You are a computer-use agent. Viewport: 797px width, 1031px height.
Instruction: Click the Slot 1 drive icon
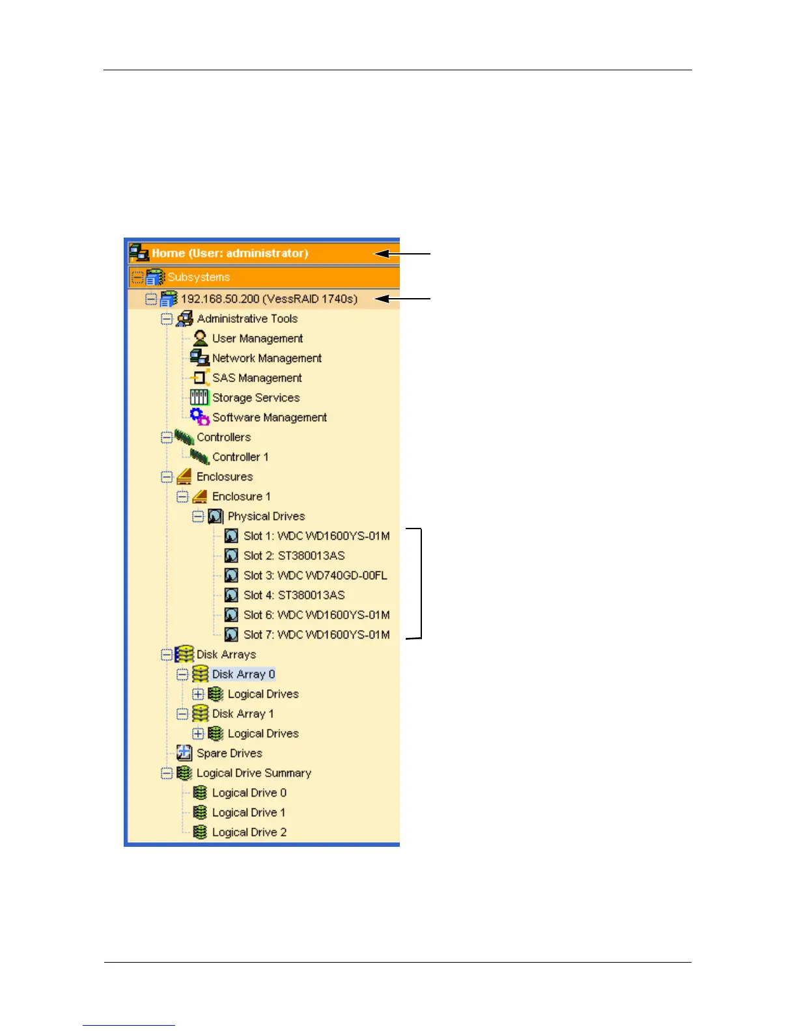[x=231, y=536]
